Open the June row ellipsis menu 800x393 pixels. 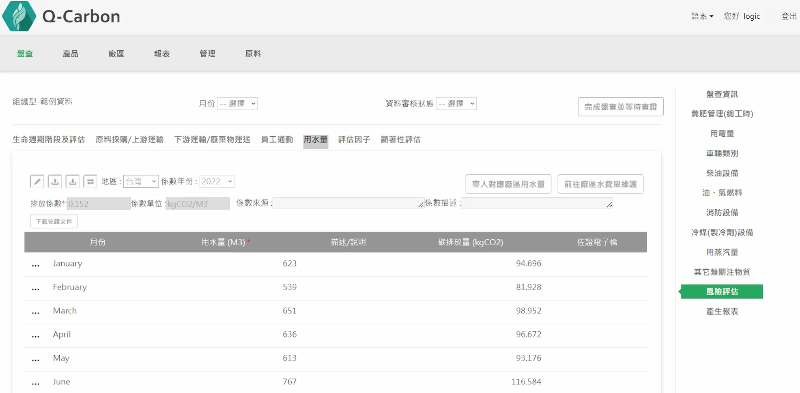36,382
